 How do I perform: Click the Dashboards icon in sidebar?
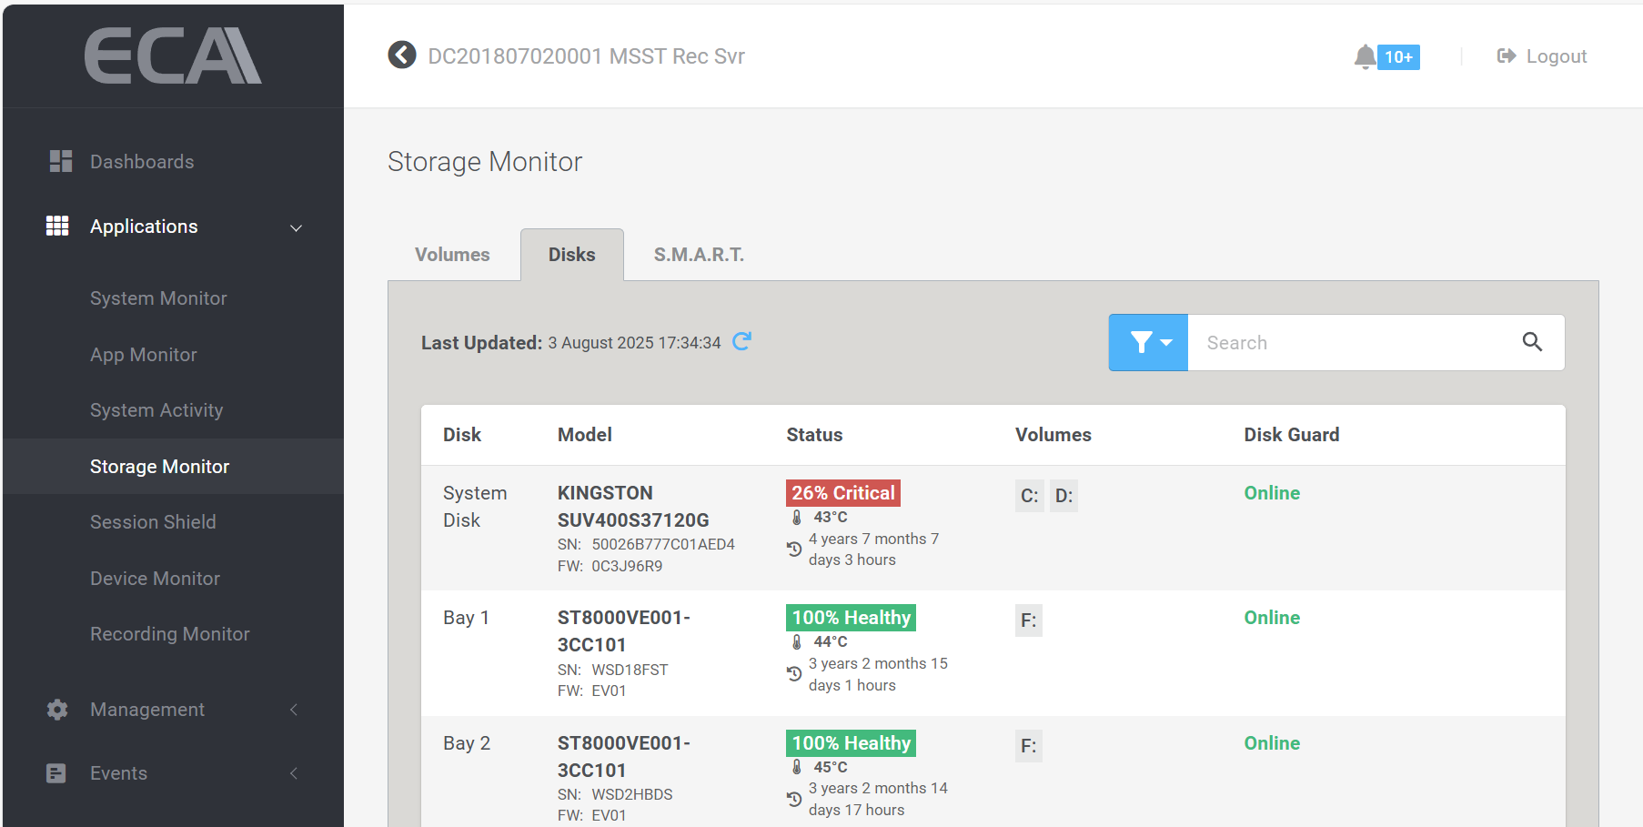point(60,161)
